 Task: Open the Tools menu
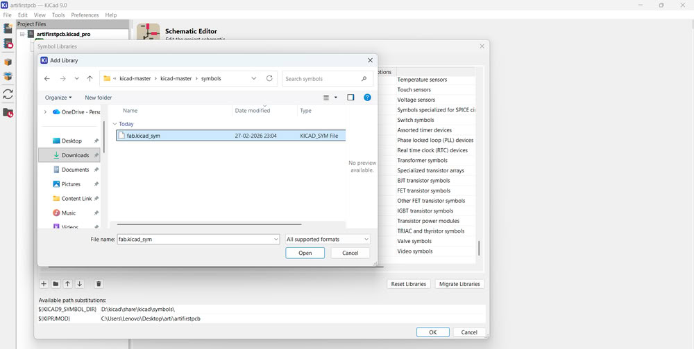point(58,15)
